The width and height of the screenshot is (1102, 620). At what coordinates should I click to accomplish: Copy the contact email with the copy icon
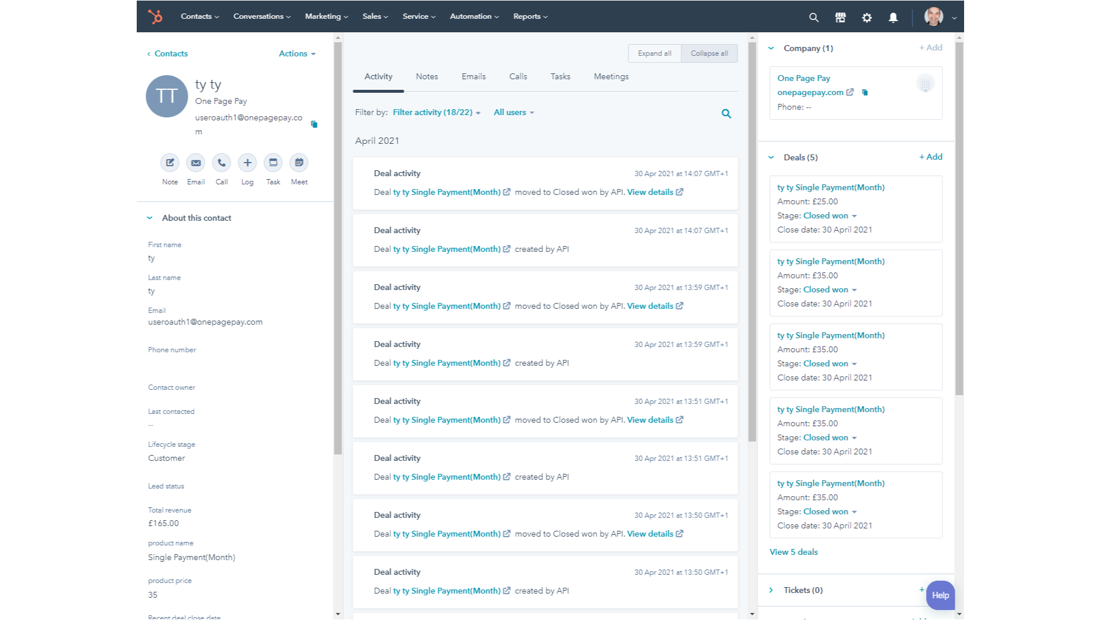pyautogui.click(x=315, y=124)
